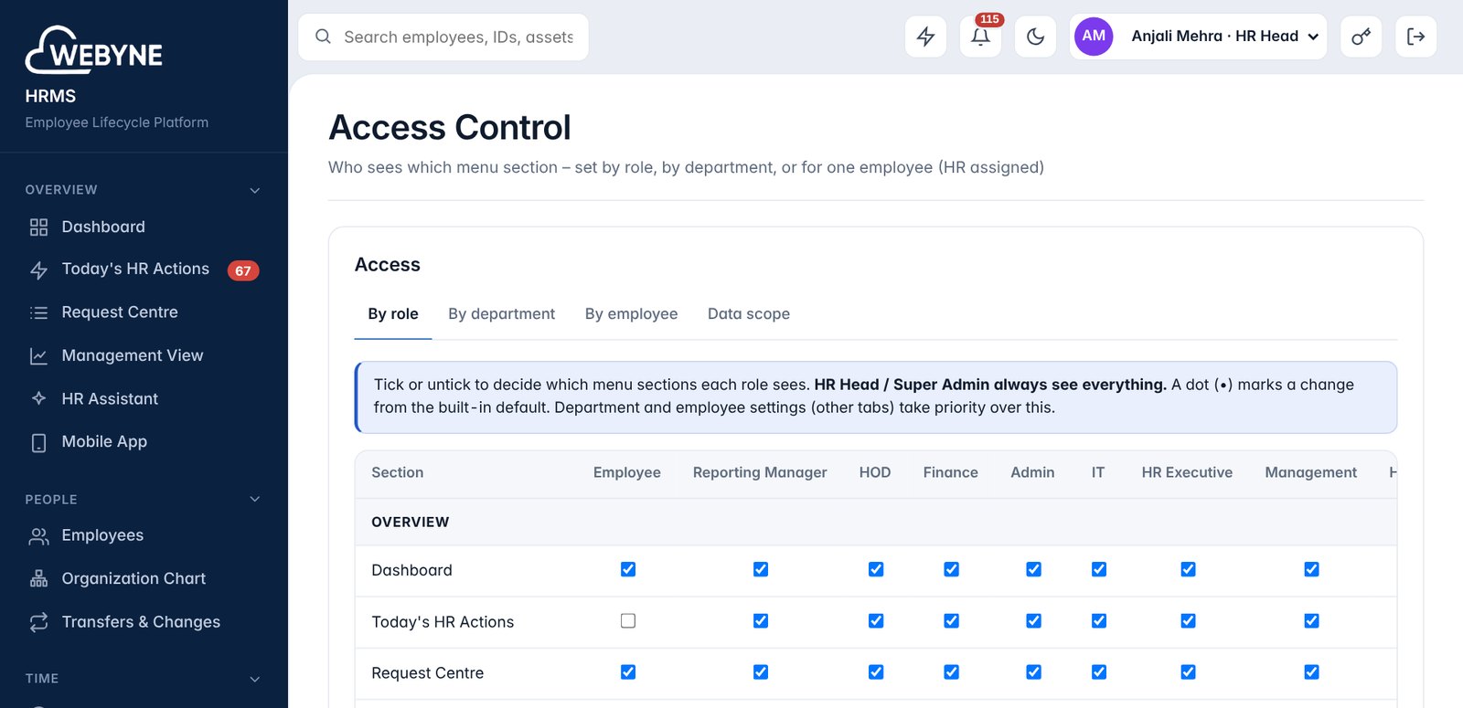Click the Organization Chart hierarchy icon
The height and width of the screenshot is (708, 1463).
pyautogui.click(x=38, y=579)
